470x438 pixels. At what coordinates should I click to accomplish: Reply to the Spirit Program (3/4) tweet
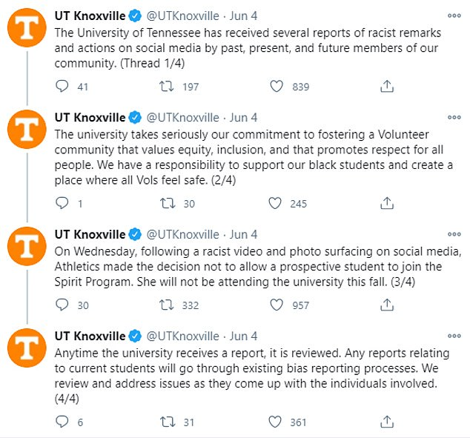click(x=62, y=305)
